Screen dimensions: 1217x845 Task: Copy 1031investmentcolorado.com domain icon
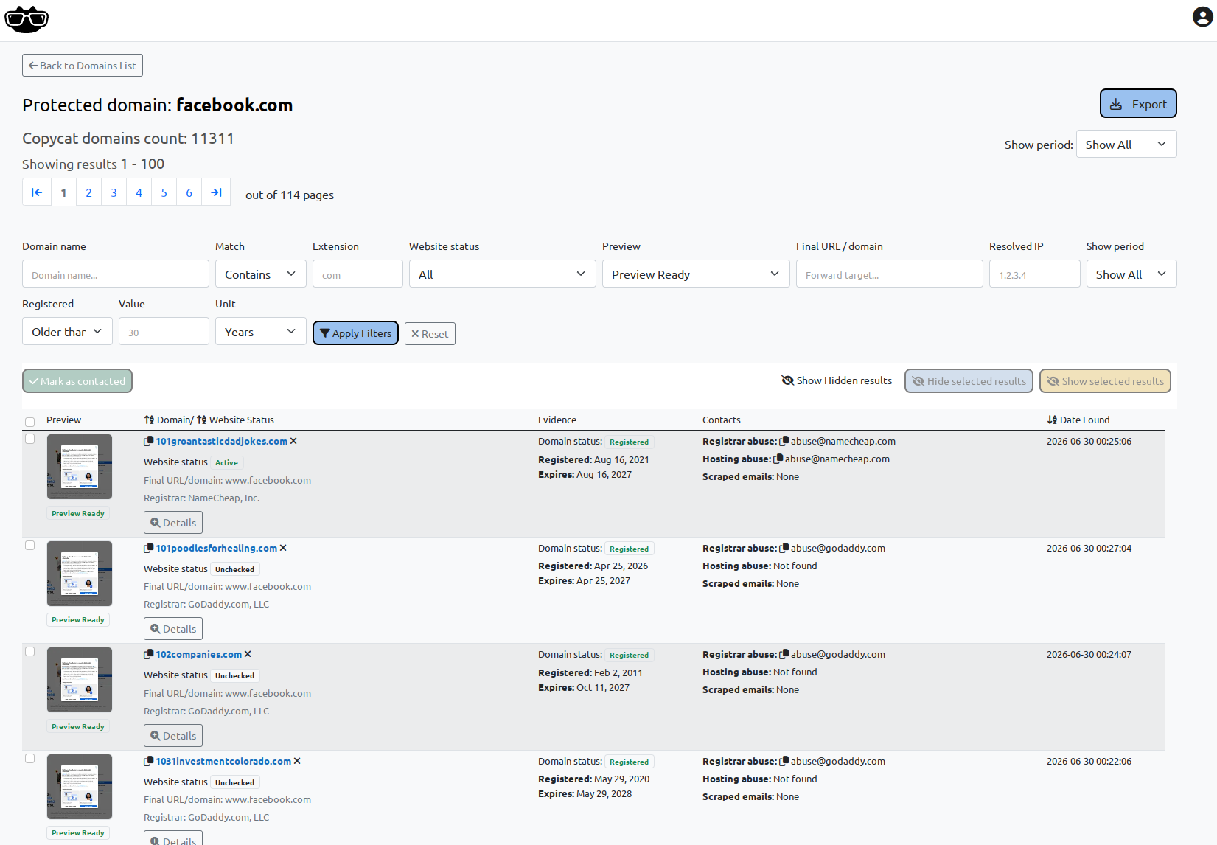148,761
